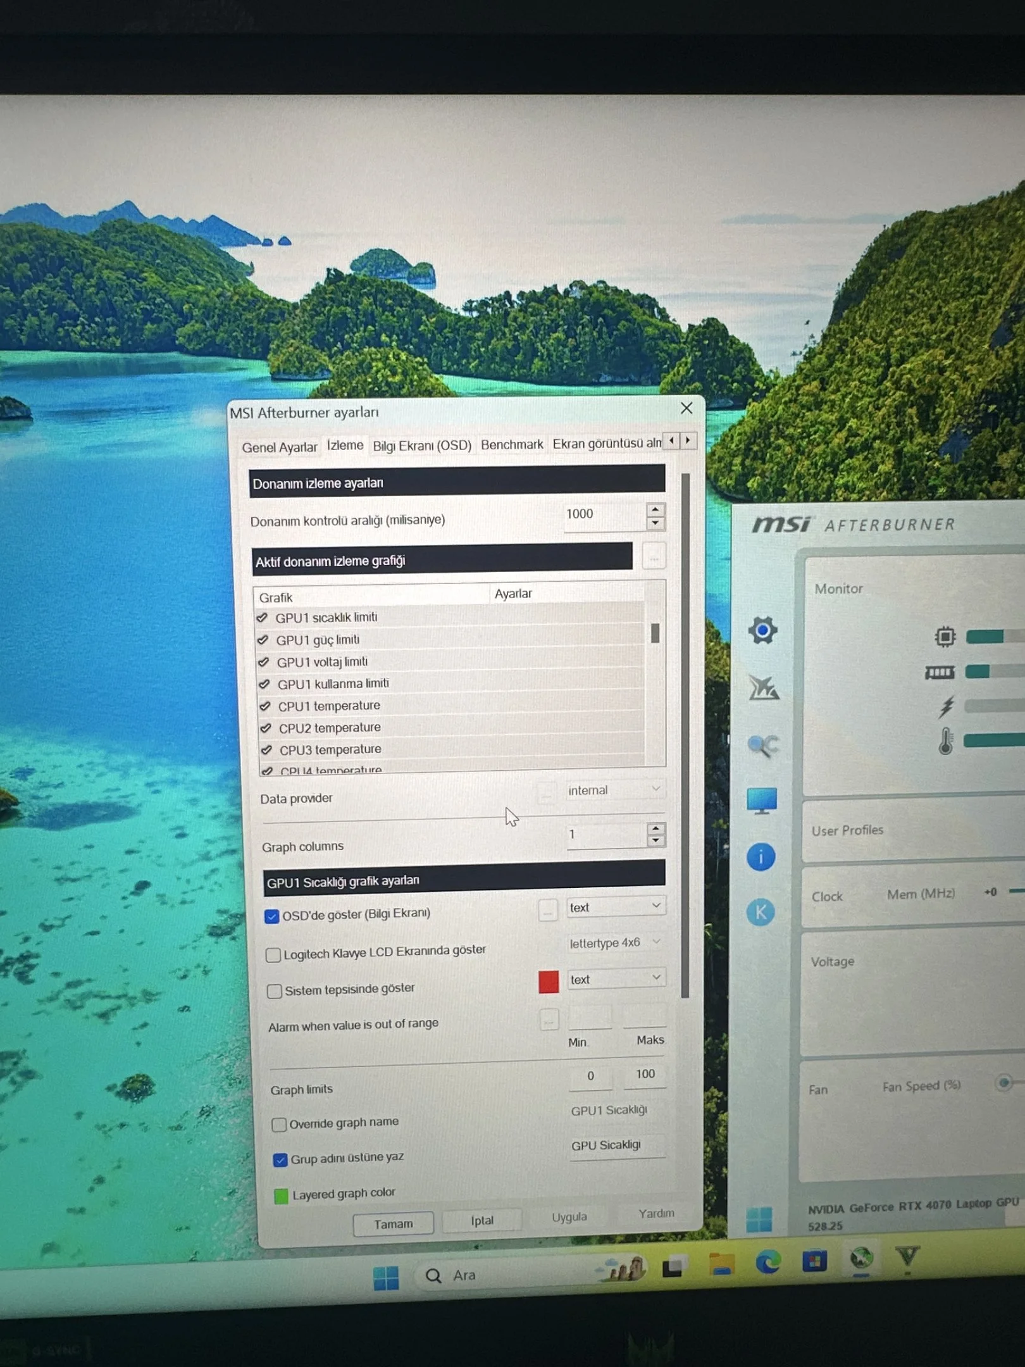Open the text dropdown beside Sistem tepsisinde göster
This screenshot has width=1025, height=1367.
[x=616, y=979]
